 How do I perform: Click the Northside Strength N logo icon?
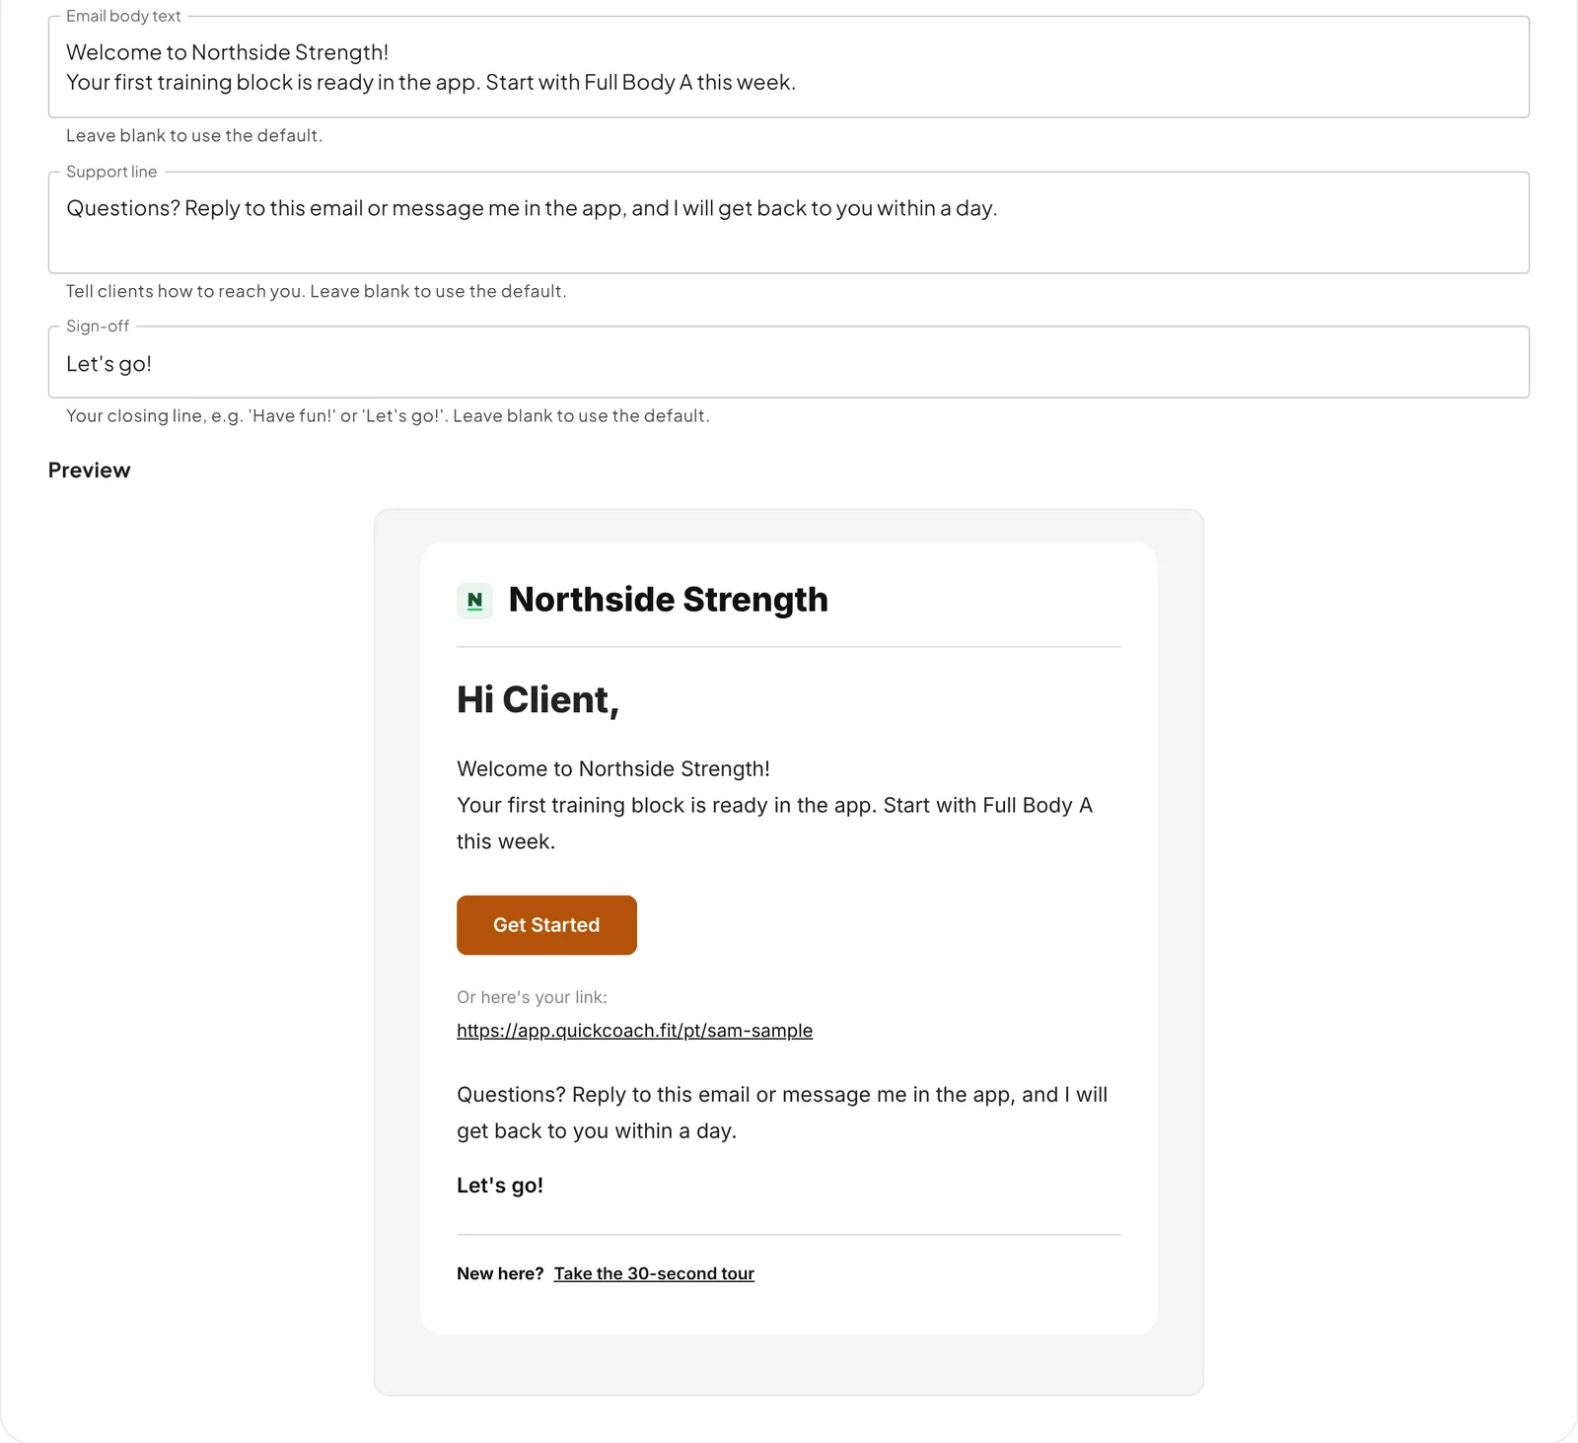474,601
